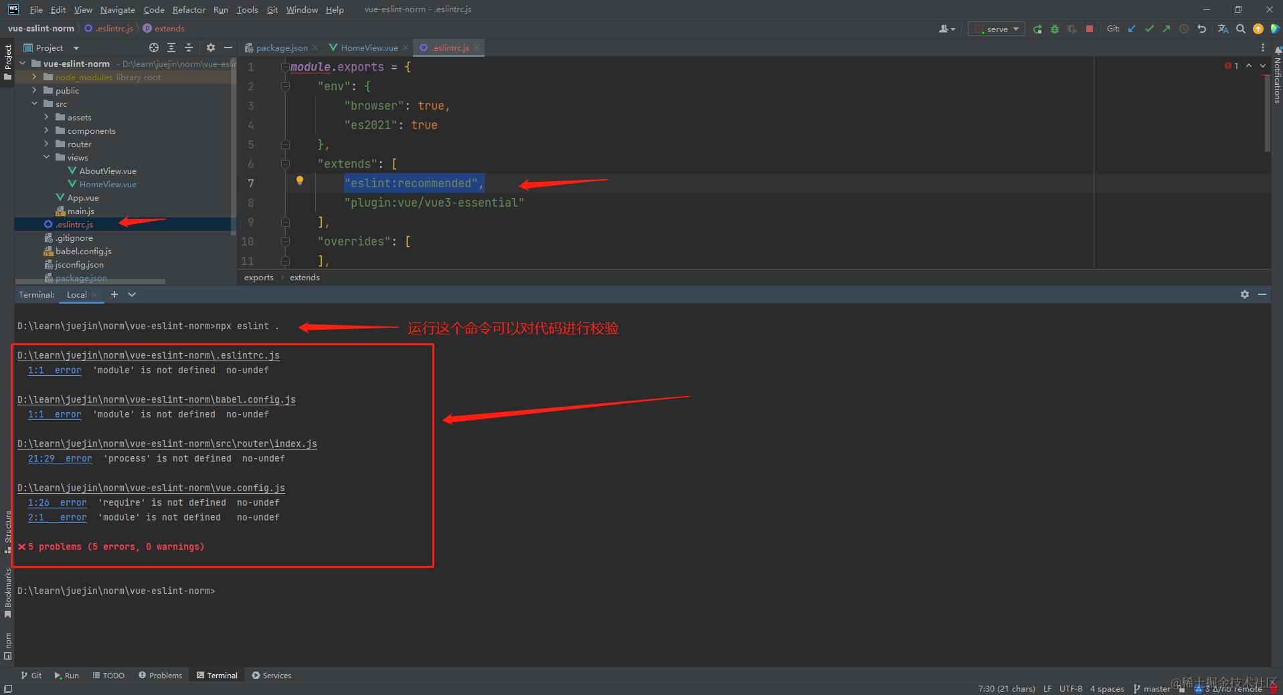
Task: Collapse the src folder
Action: click(34, 104)
